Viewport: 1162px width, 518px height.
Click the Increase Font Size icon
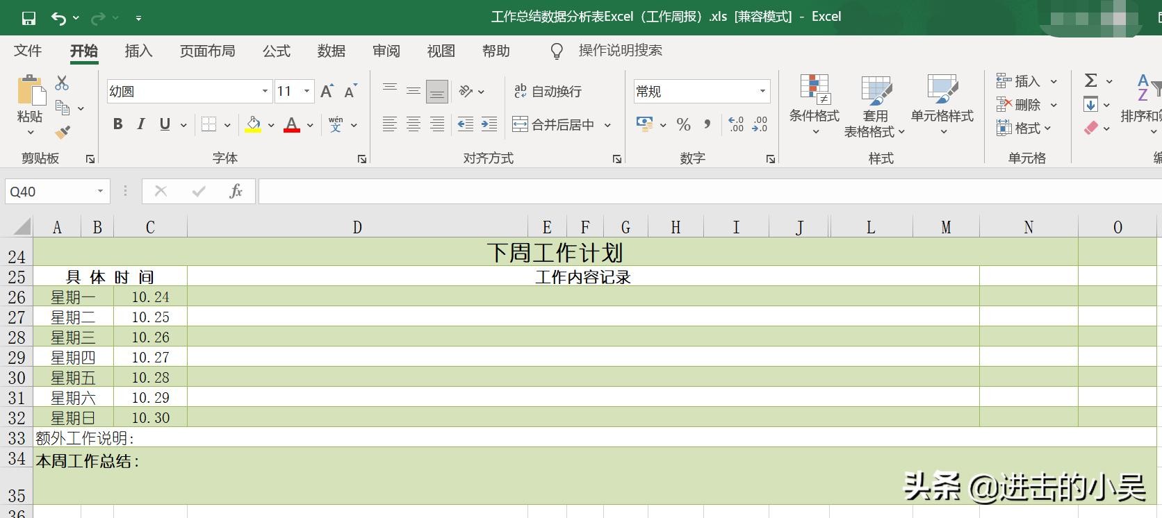(327, 92)
